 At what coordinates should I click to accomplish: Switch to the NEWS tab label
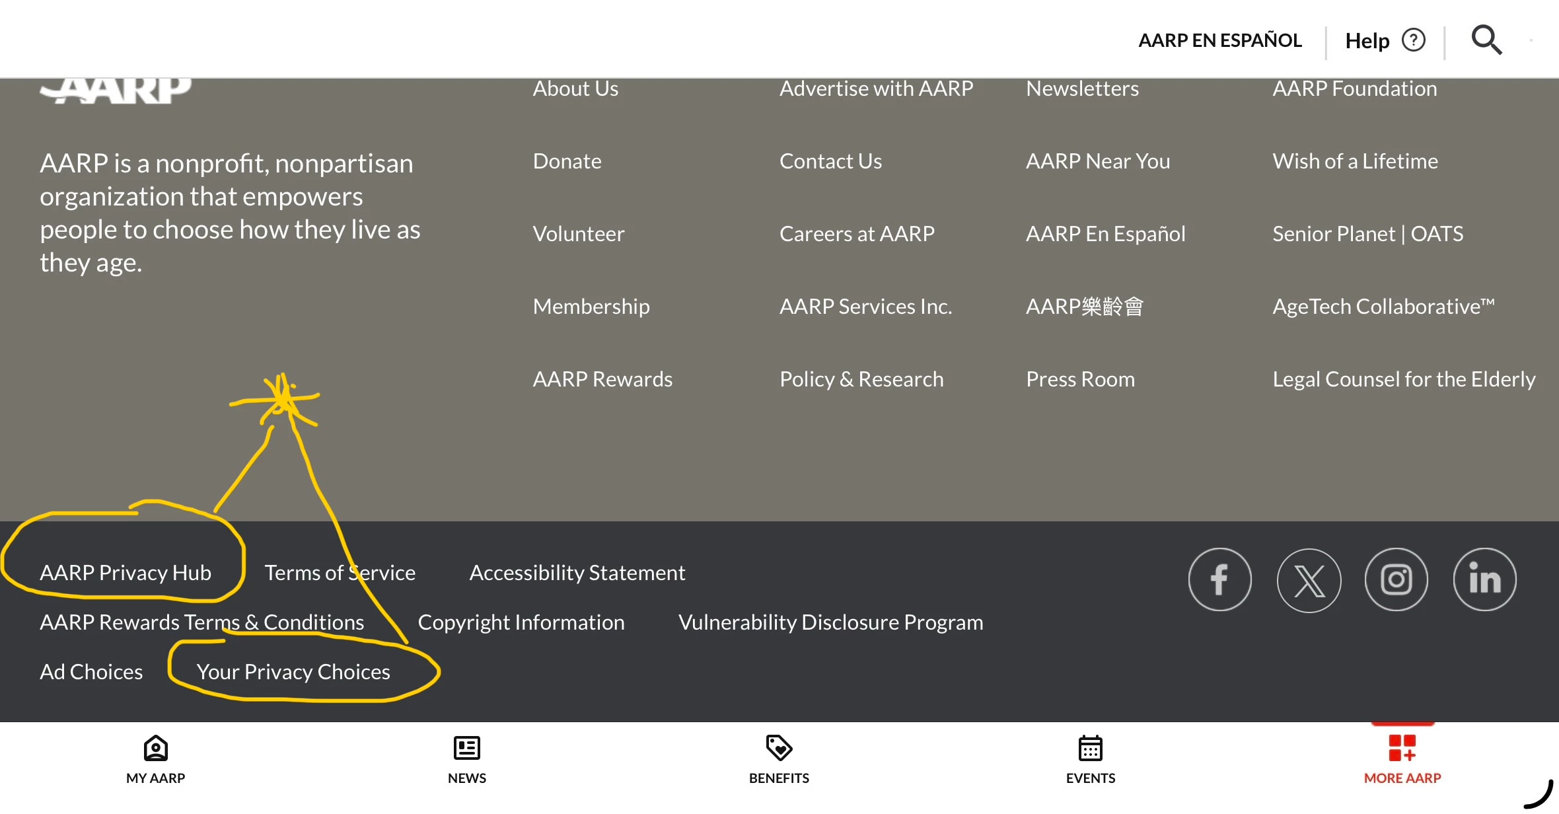pyautogui.click(x=467, y=778)
